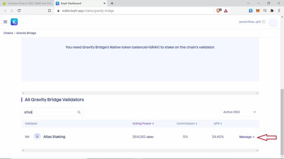
Task: Open the tab search dropdown chevron
Action: pos(248,3)
